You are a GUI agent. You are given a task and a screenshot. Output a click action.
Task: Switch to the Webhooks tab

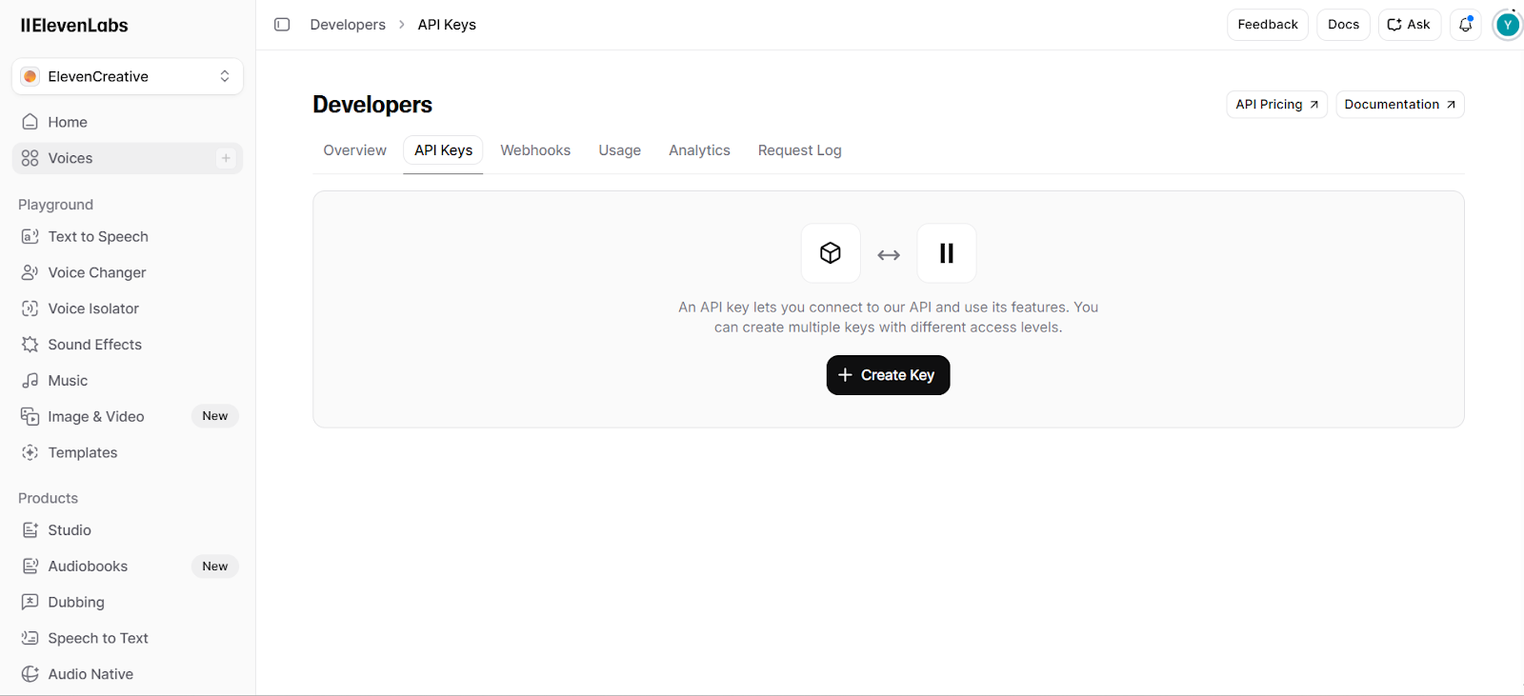click(x=535, y=150)
